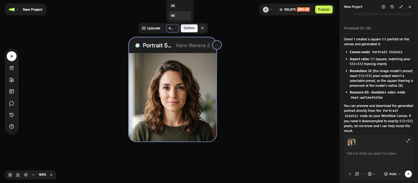Click the Portrait 5… node title
Image resolution: width=418 pixels, height=183 pixels.
click(x=157, y=45)
